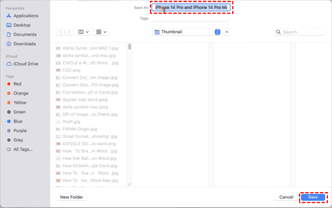Select How To Ins...Word Mac.jpg
Image resolution: width=332 pixels, height=208 pixels.
click(87, 180)
